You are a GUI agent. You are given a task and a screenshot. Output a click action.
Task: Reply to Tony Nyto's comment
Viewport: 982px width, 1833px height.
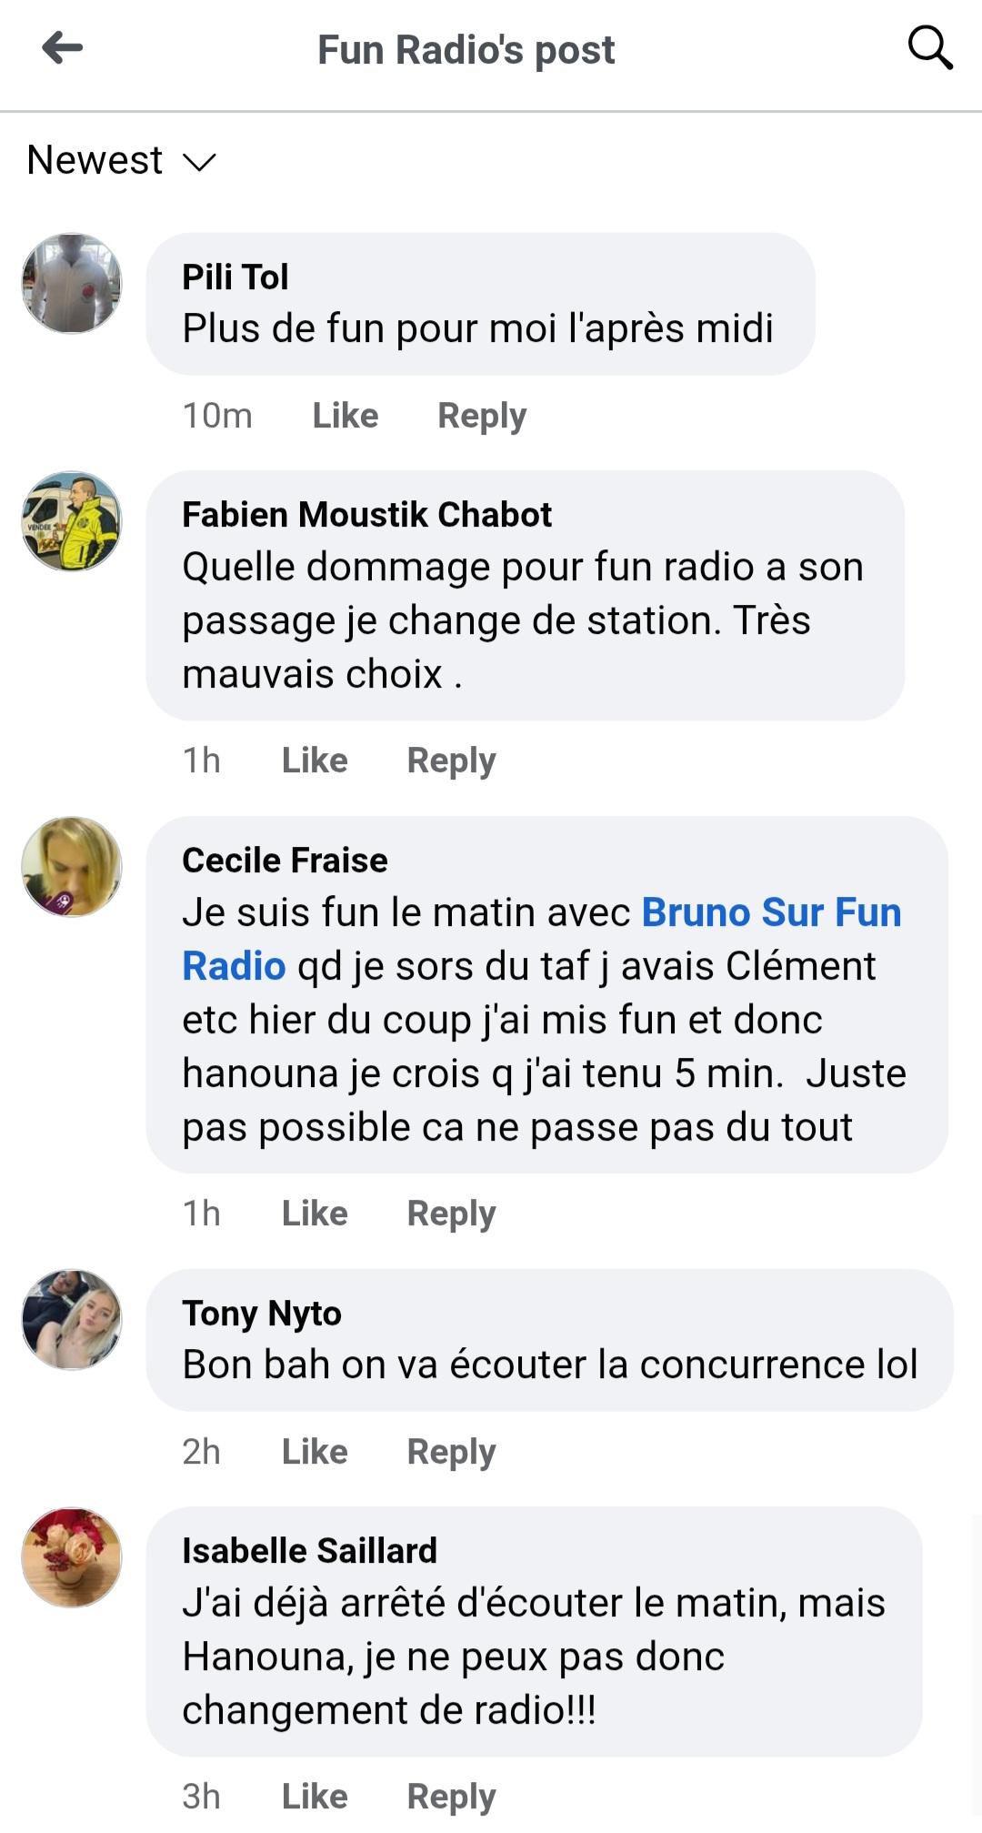[x=451, y=1452]
